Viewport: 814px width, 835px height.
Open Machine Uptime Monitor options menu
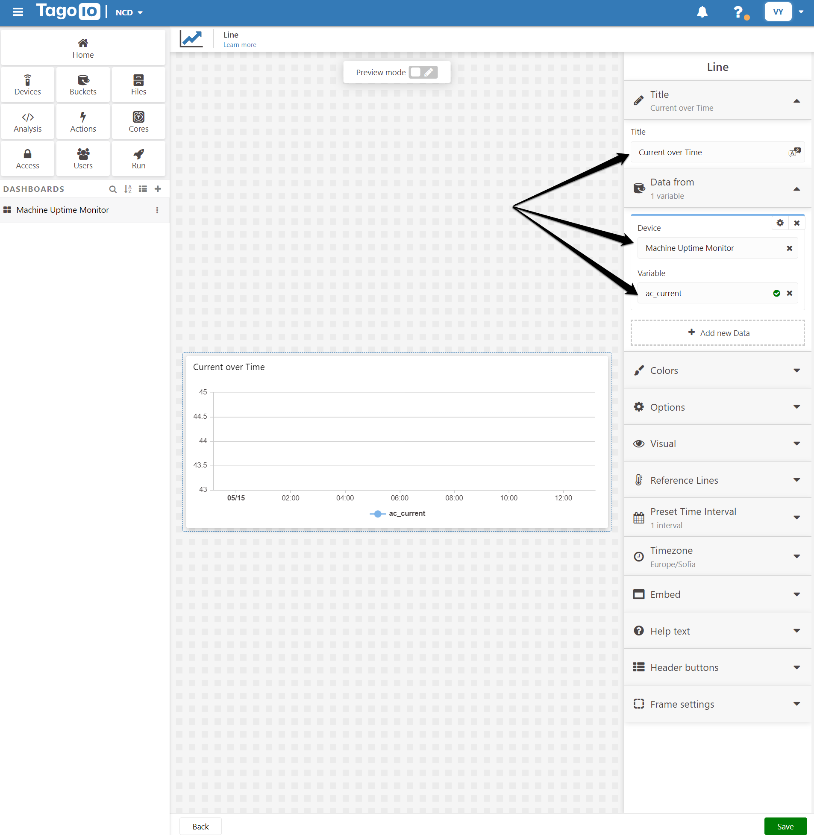[x=157, y=210]
